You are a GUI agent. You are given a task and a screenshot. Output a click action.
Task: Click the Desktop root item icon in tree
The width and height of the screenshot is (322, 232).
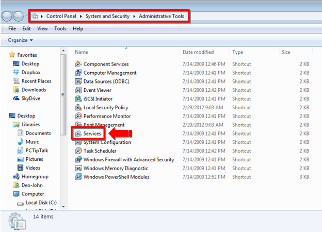click(12, 115)
